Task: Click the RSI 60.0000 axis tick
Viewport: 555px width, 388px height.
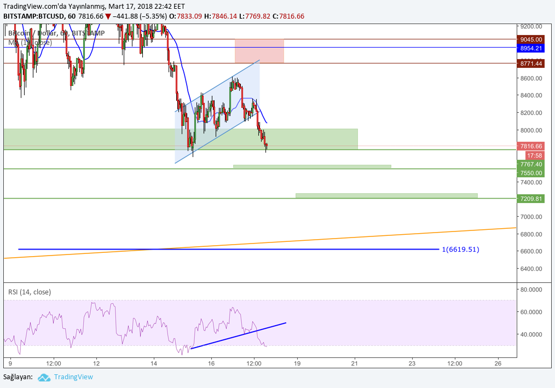Action: click(x=531, y=312)
